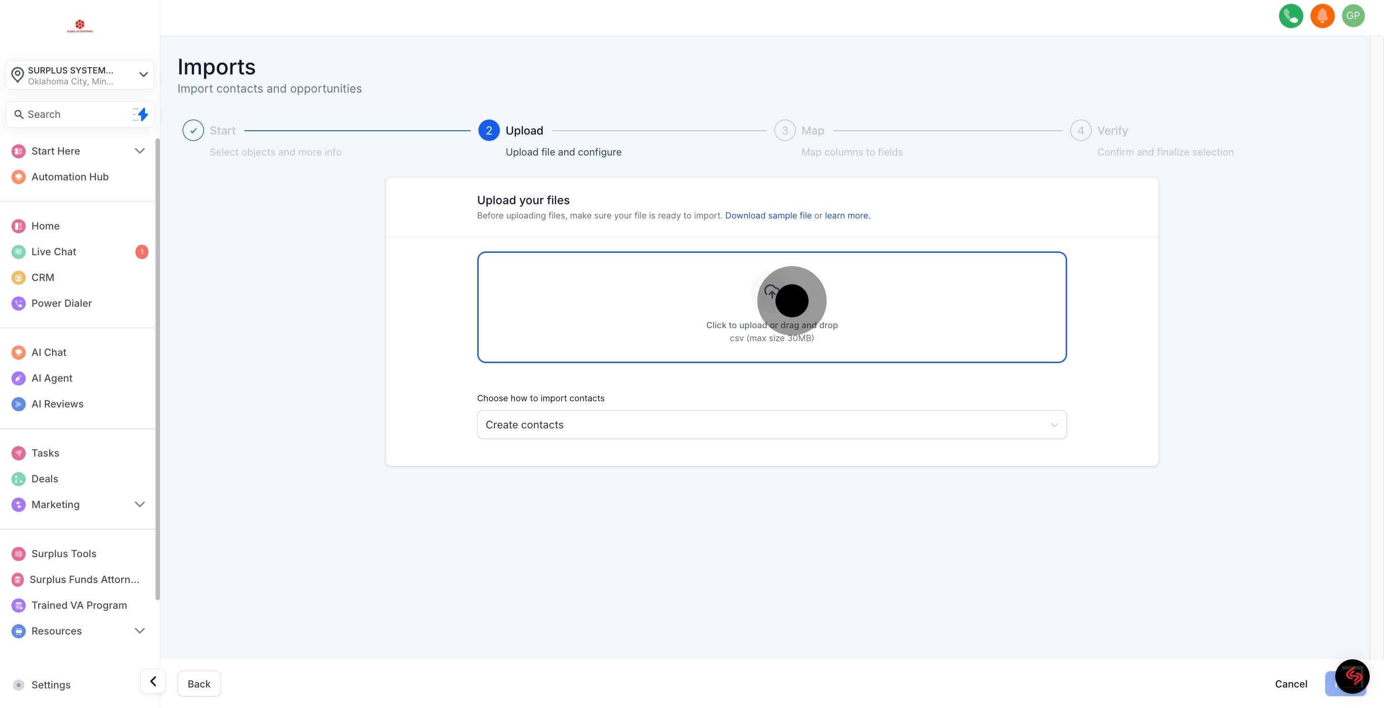
Task: Click into the sidebar Search field
Action: pyautogui.click(x=70, y=115)
